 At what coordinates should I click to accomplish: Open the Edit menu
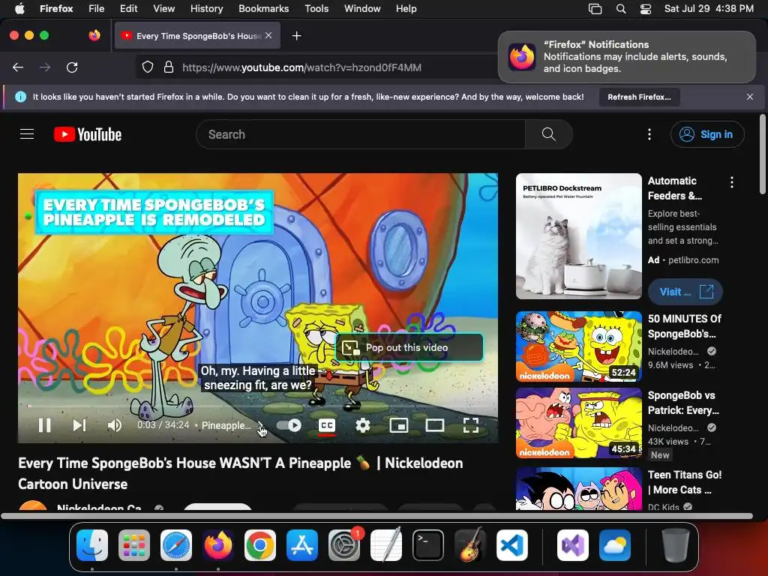[128, 9]
